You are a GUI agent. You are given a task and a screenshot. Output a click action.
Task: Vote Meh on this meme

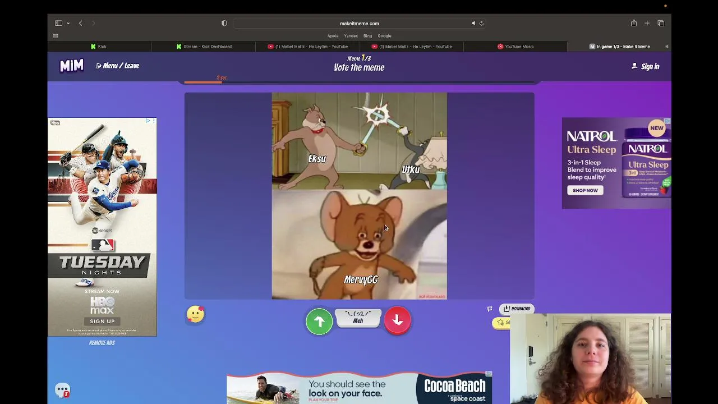(x=358, y=318)
